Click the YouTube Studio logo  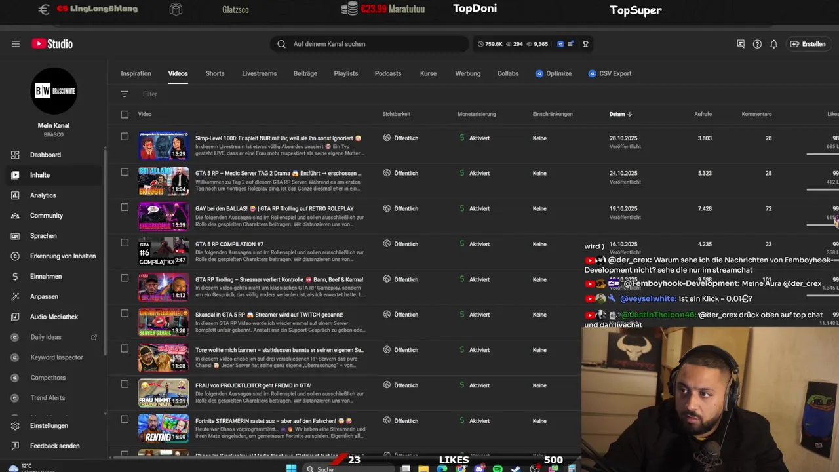[52, 44]
